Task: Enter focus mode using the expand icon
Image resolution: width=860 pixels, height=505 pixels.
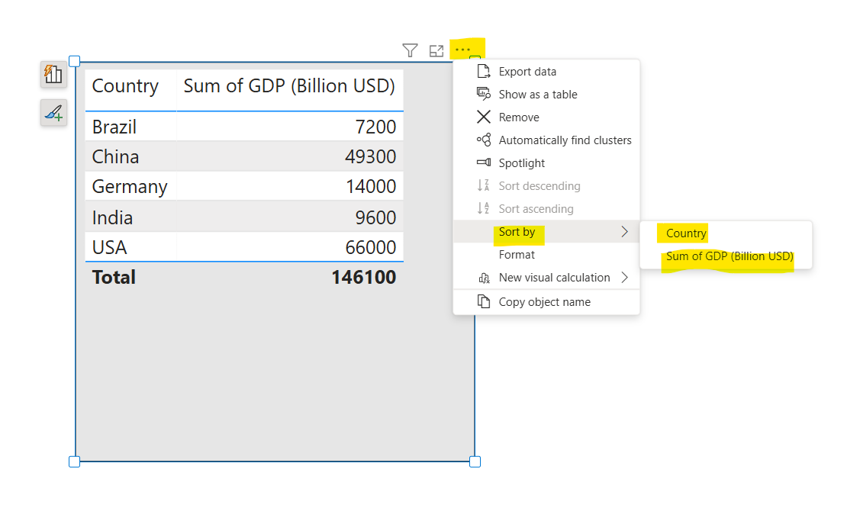Action: coord(436,50)
